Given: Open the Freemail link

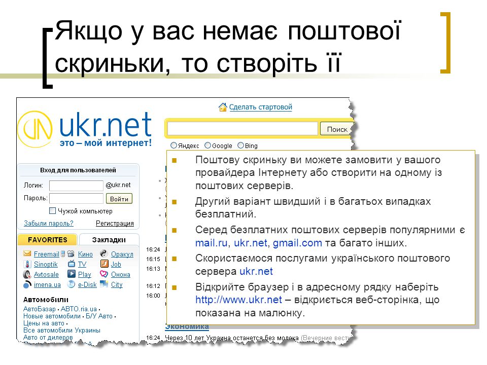Looking at the screenshot, I should [46, 254].
